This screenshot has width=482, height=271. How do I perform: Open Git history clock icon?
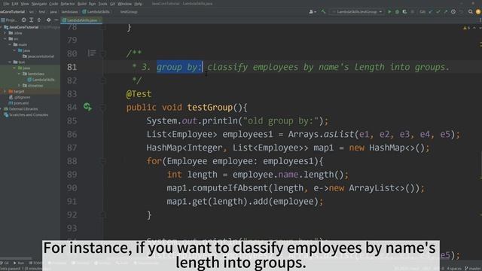point(453,12)
